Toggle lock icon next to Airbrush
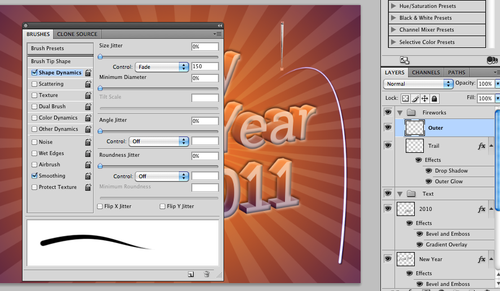Viewport: 500px width, 291px height. pos(88,165)
